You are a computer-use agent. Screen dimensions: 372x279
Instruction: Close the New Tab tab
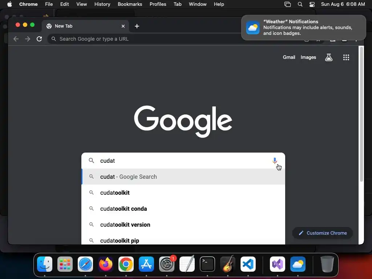(x=123, y=26)
